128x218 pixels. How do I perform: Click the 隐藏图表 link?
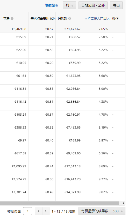(51, 5)
